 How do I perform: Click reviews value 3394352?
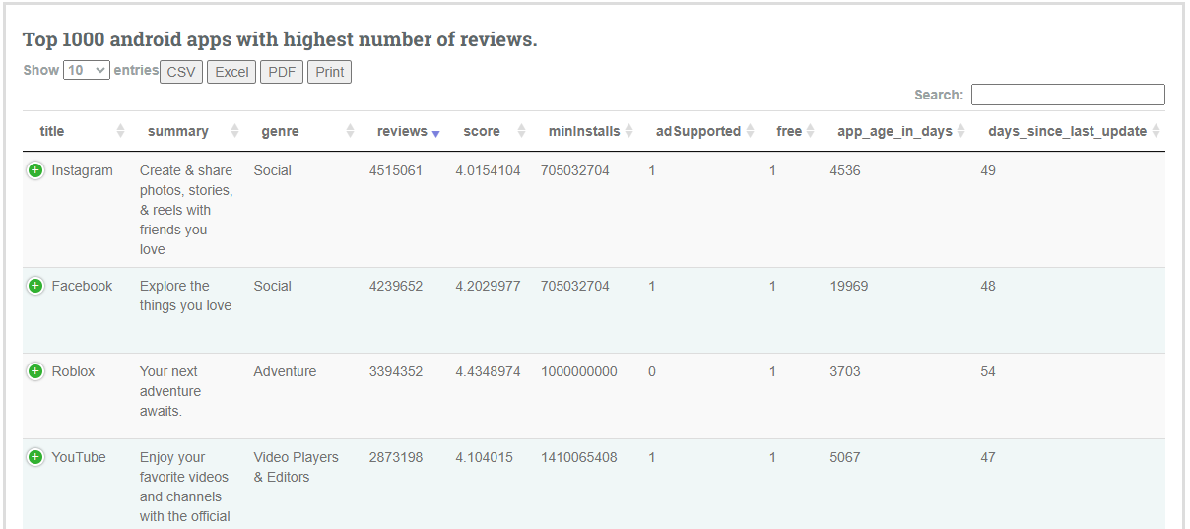[396, 371]
